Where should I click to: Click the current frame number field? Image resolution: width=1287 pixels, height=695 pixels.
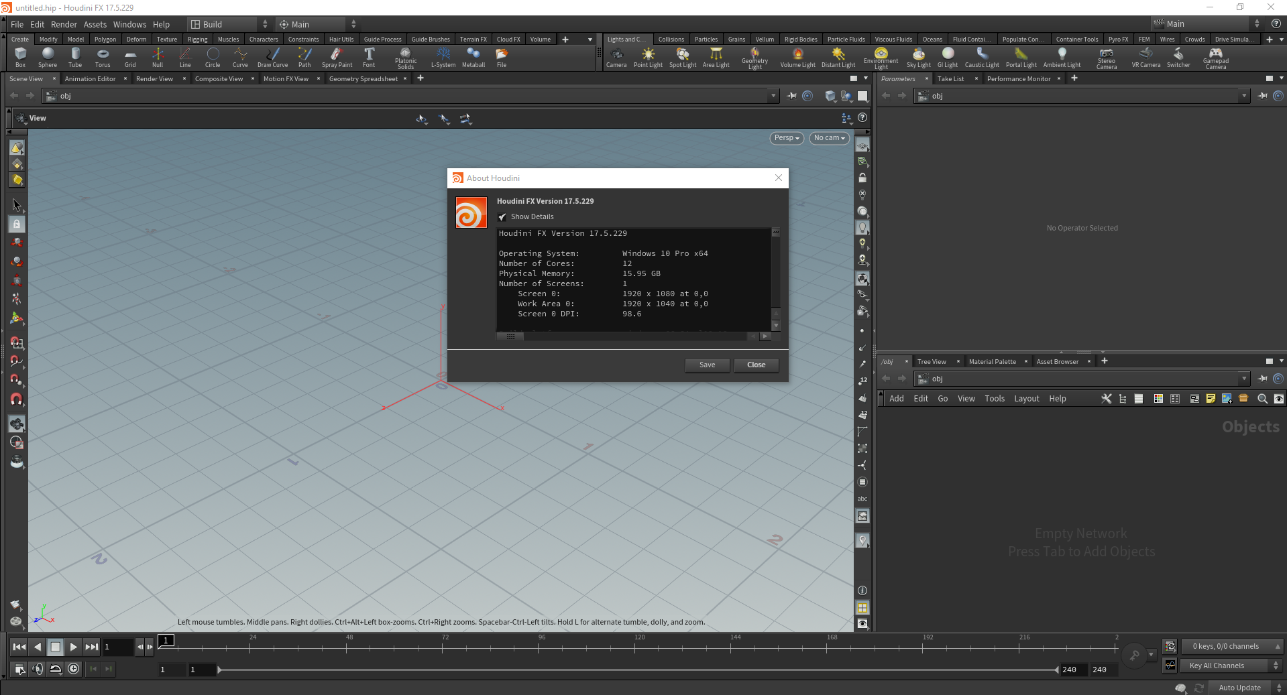[117, 647]
